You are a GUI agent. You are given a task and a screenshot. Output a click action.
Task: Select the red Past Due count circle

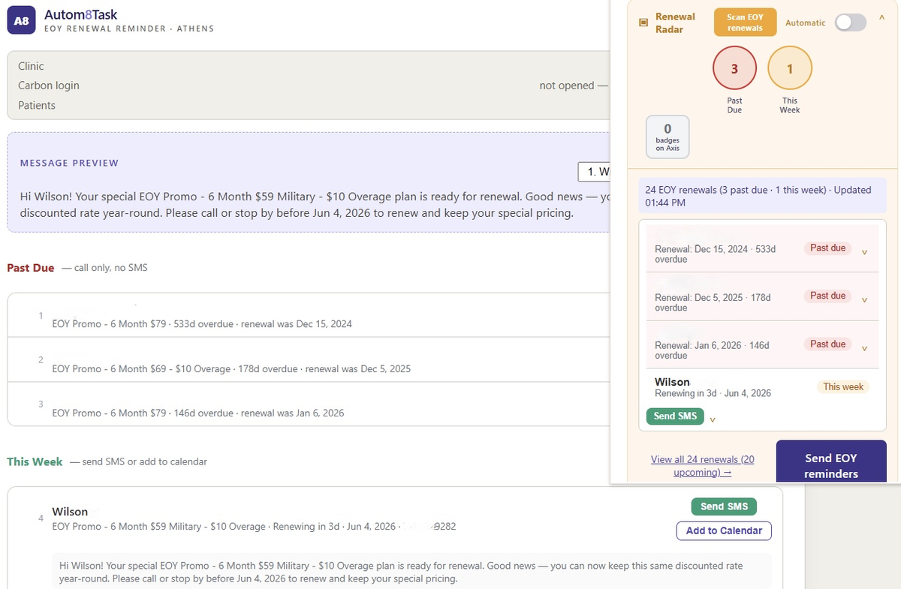pos(734,68)
